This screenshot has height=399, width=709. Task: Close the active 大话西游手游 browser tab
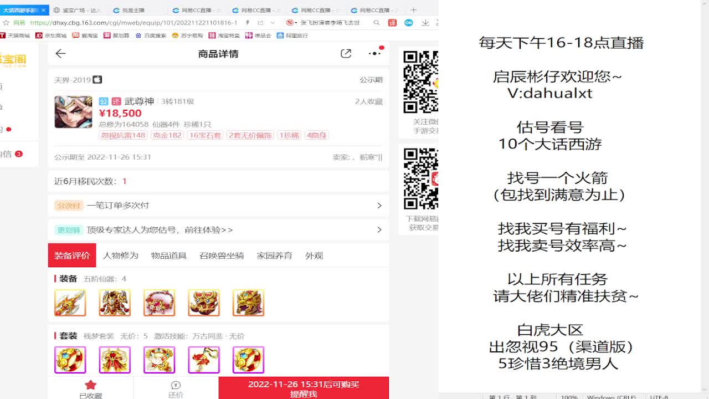click(x=43, y=10)
